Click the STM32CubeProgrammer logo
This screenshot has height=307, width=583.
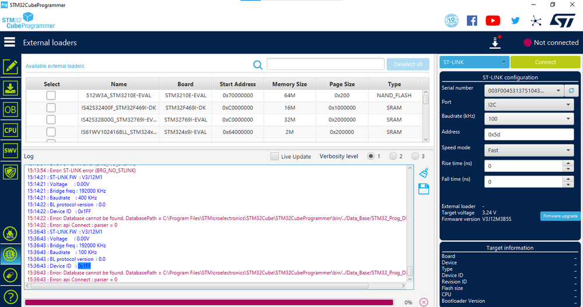28,21
